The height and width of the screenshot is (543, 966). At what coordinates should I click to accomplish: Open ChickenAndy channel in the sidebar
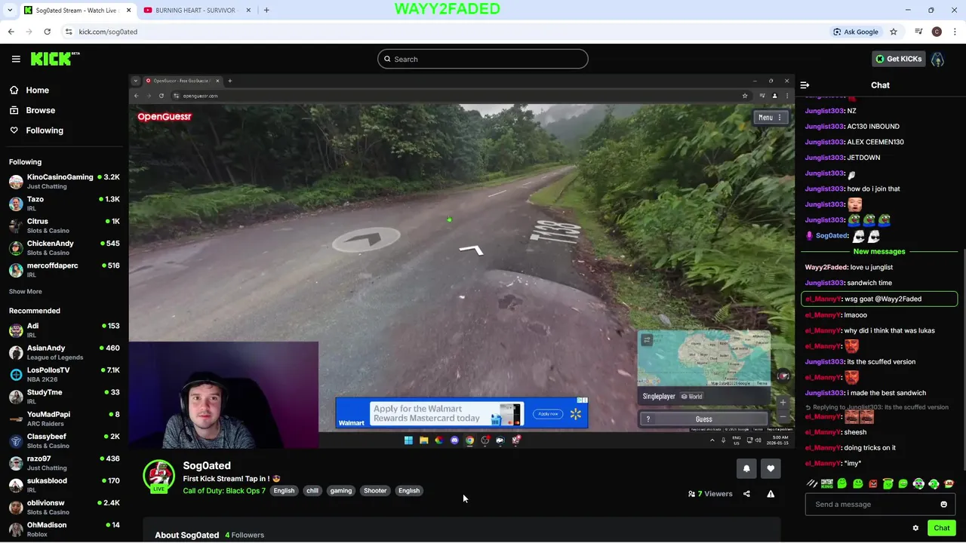tap(64, 247)
